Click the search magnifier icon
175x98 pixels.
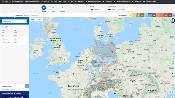pos(26,21)
